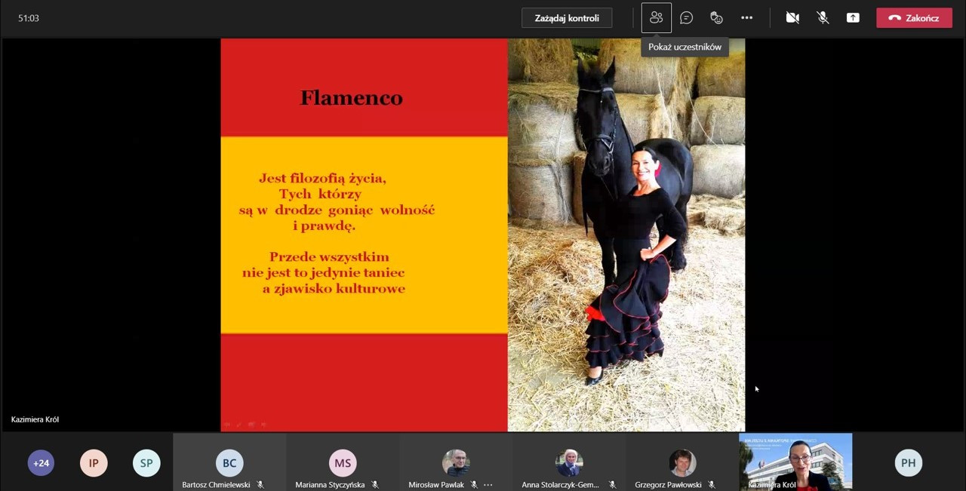Screen dimensions: 966x491
Task: Click the muted mic icon beside Marianna Styczyńska
Action: pos(375,485)
